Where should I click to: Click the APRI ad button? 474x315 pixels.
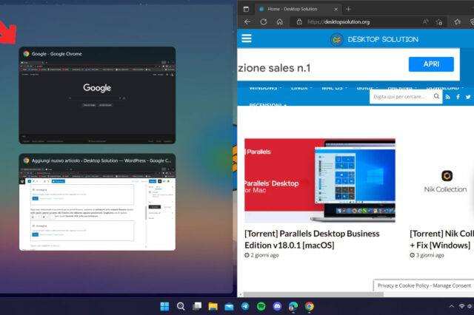coord(431,64)
